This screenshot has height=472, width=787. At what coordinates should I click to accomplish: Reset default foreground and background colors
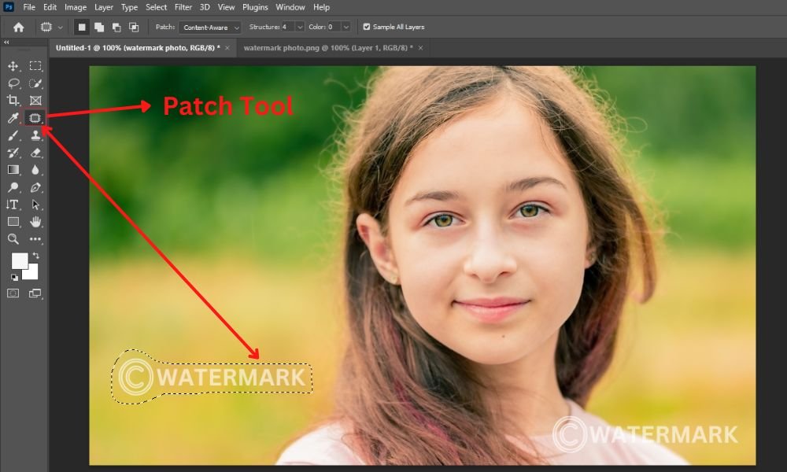(14, 277)
